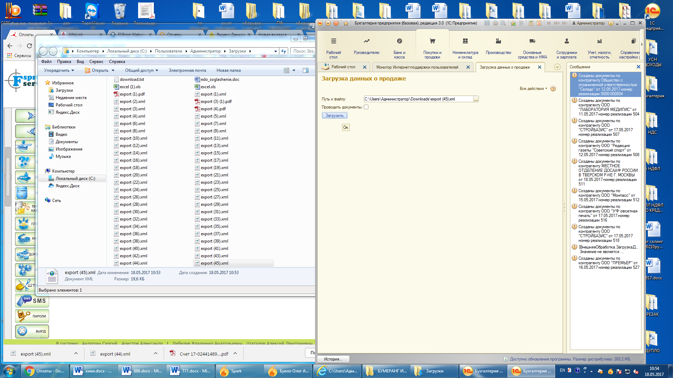Image resolution: width=673 pixels, height=378 pixels.
Task: Open the Все действия dropdown
Action: 533,89
